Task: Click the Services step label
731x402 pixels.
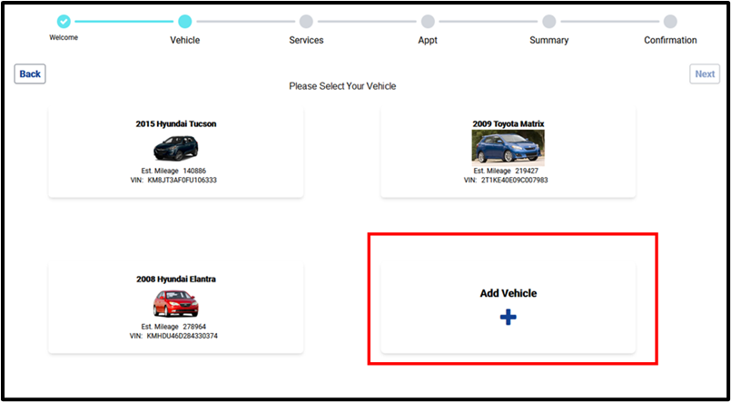Action: pyautogui.click(x=306, y=40)
